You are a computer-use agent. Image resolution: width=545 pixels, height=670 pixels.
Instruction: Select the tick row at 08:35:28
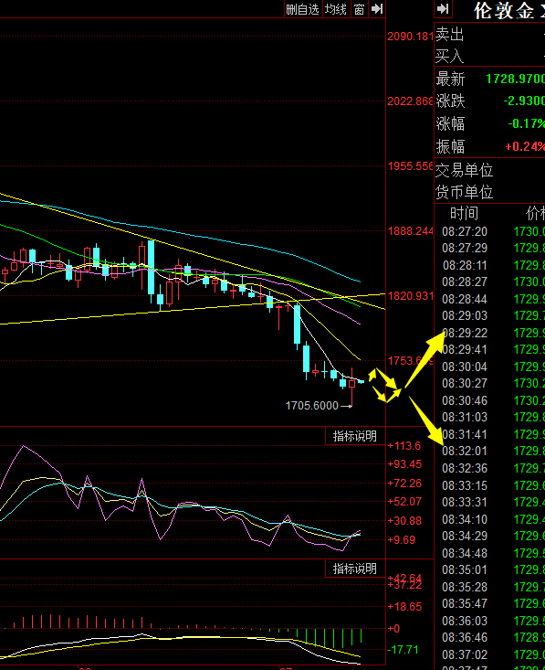[x=489, y=587]
